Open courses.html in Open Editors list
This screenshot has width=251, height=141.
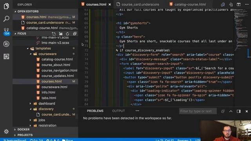pyautogui.click(x=45, y=17)
